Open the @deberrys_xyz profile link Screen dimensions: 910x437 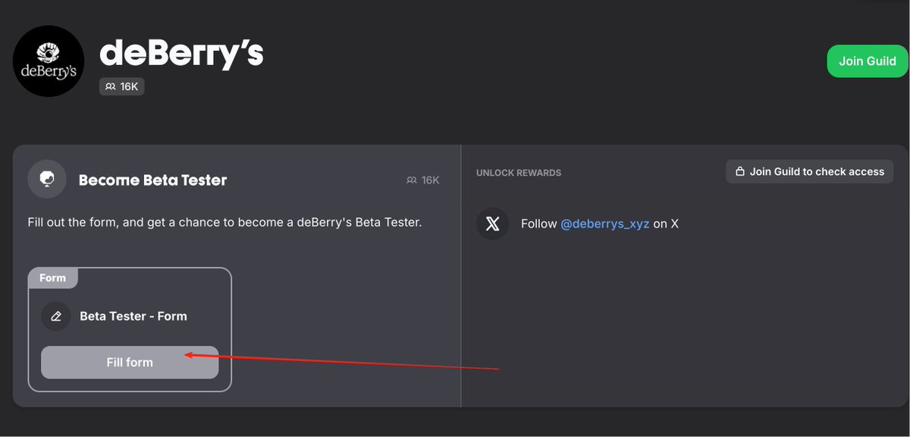point(604,224)
